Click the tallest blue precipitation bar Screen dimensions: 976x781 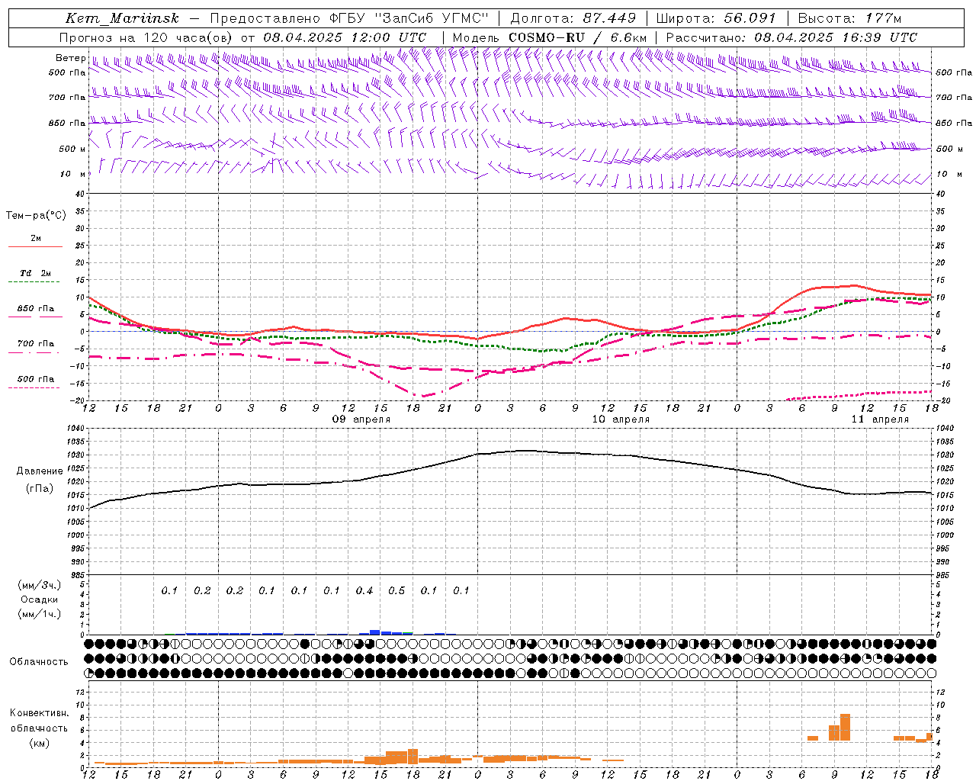coord(374,632)
